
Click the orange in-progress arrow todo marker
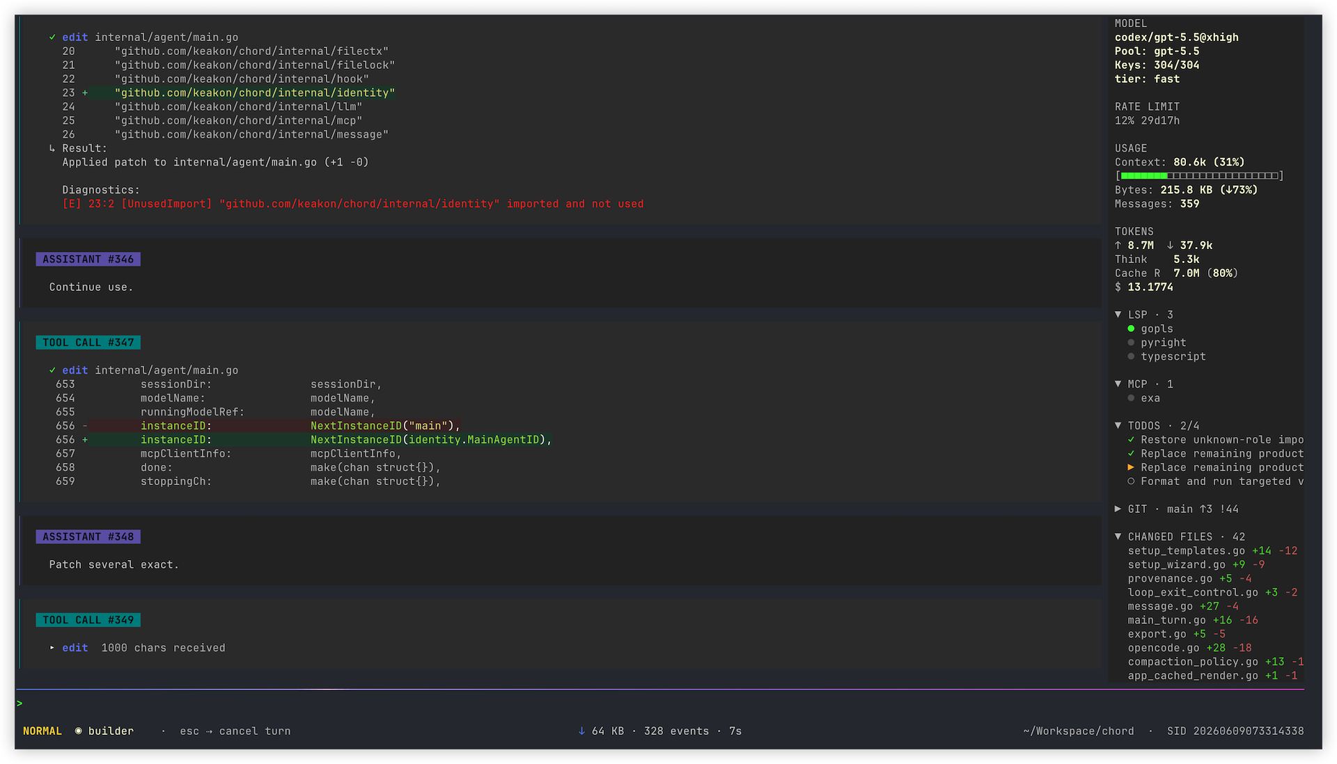tap(1131, 468)
